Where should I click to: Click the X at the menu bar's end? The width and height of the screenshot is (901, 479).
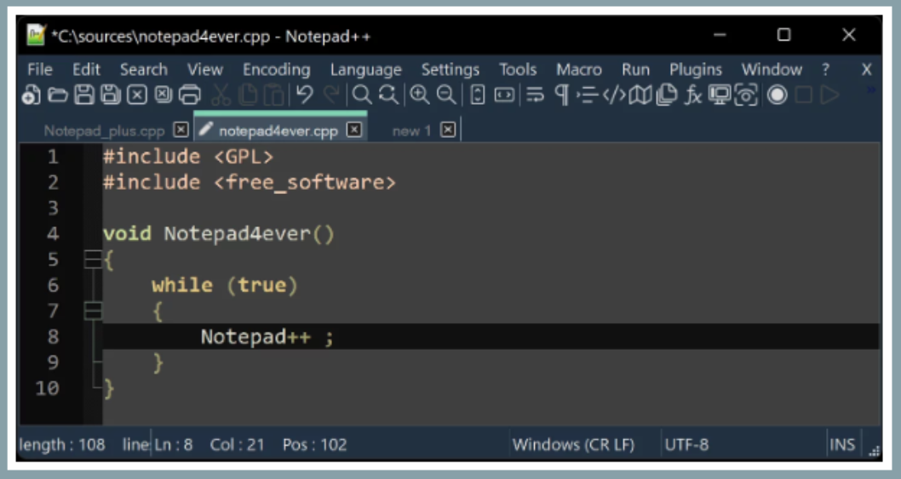(867, 70)
